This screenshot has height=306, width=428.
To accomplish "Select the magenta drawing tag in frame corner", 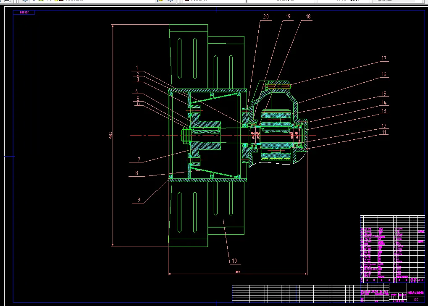I will coord(24,13).
